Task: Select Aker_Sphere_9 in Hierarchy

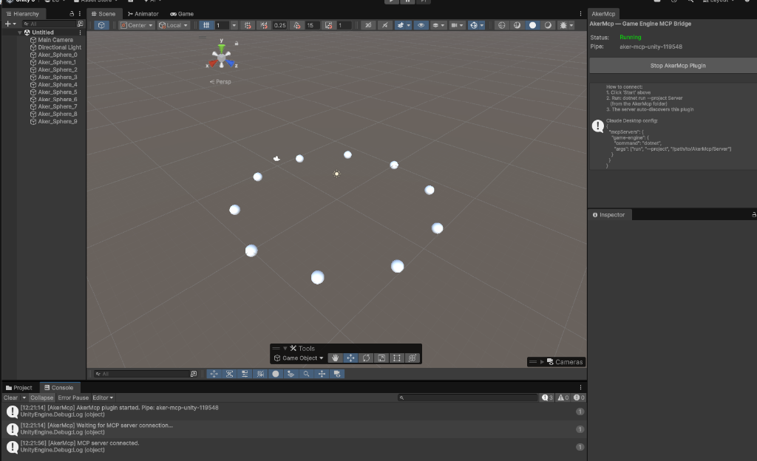Action: [58, 121]
